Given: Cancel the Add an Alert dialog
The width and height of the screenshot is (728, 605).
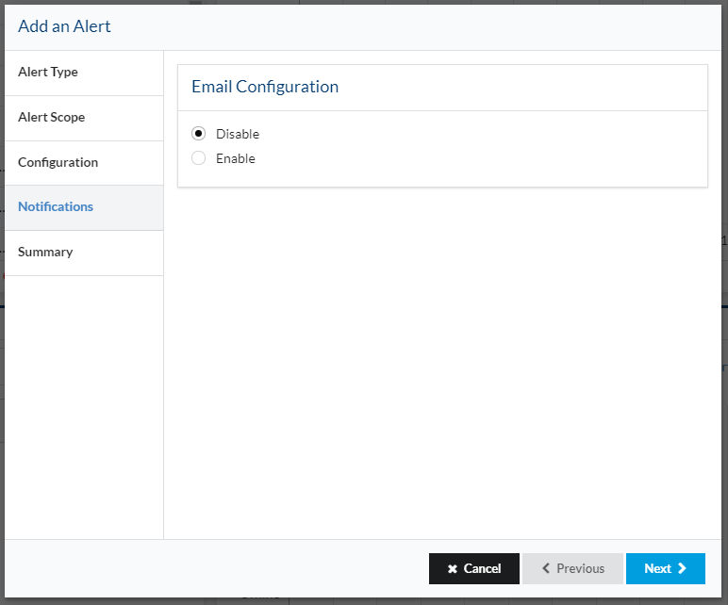Looking at the screenshot, I should 474,568.
